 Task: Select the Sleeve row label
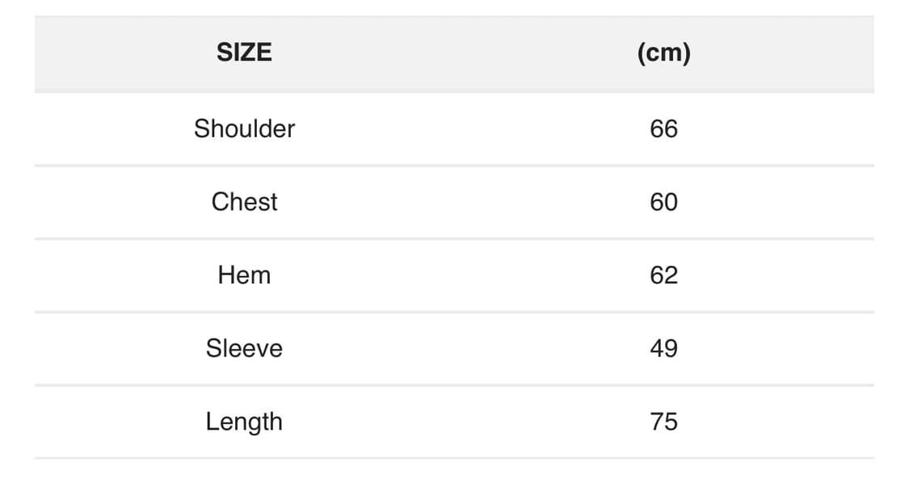[x=244, y=349]
